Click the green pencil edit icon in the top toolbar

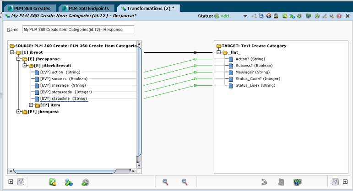point(285,16)
